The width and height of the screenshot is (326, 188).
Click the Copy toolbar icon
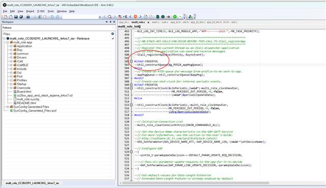click(x=40, y=17)
